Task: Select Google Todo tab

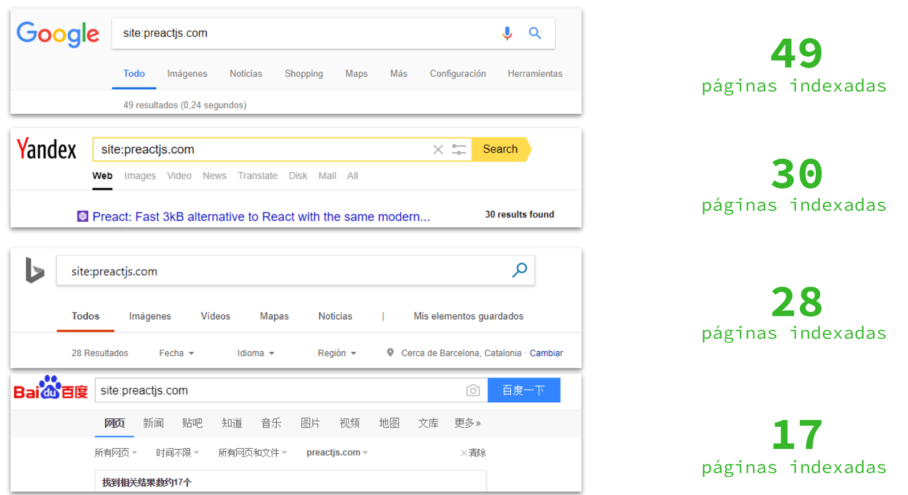Action: [x=134, y=73]
